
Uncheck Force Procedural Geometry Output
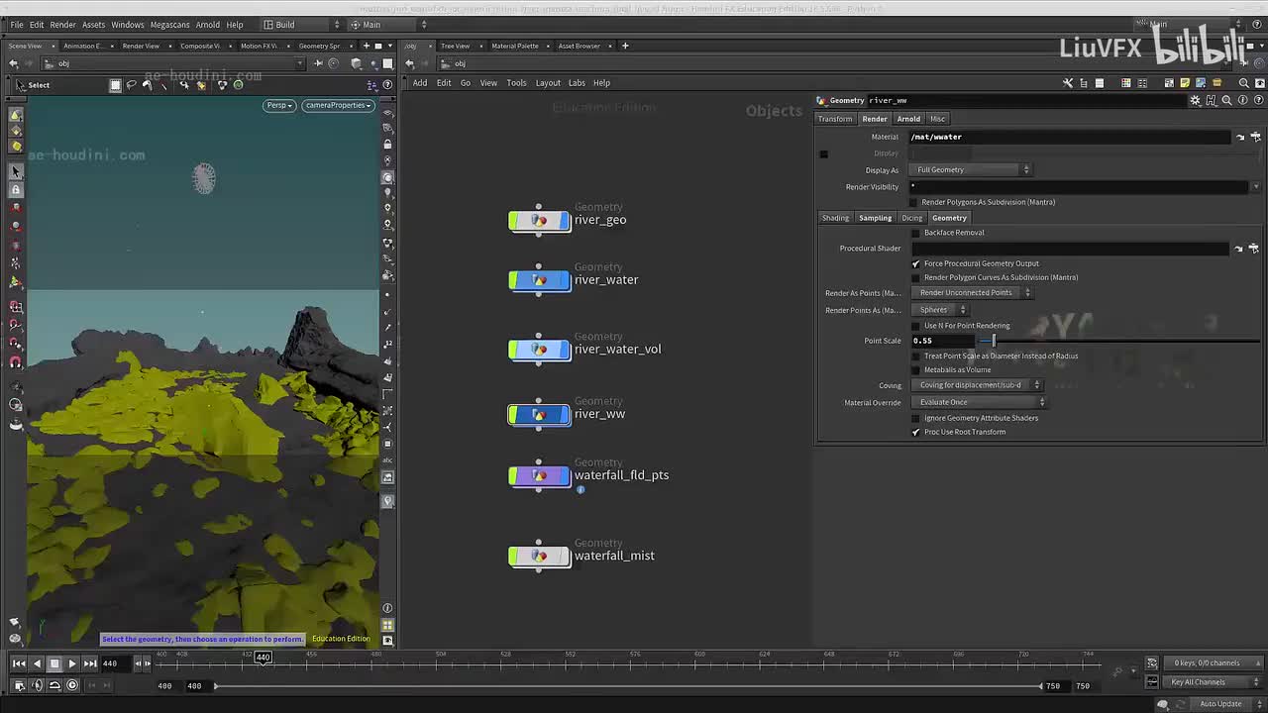click(915, 263)
